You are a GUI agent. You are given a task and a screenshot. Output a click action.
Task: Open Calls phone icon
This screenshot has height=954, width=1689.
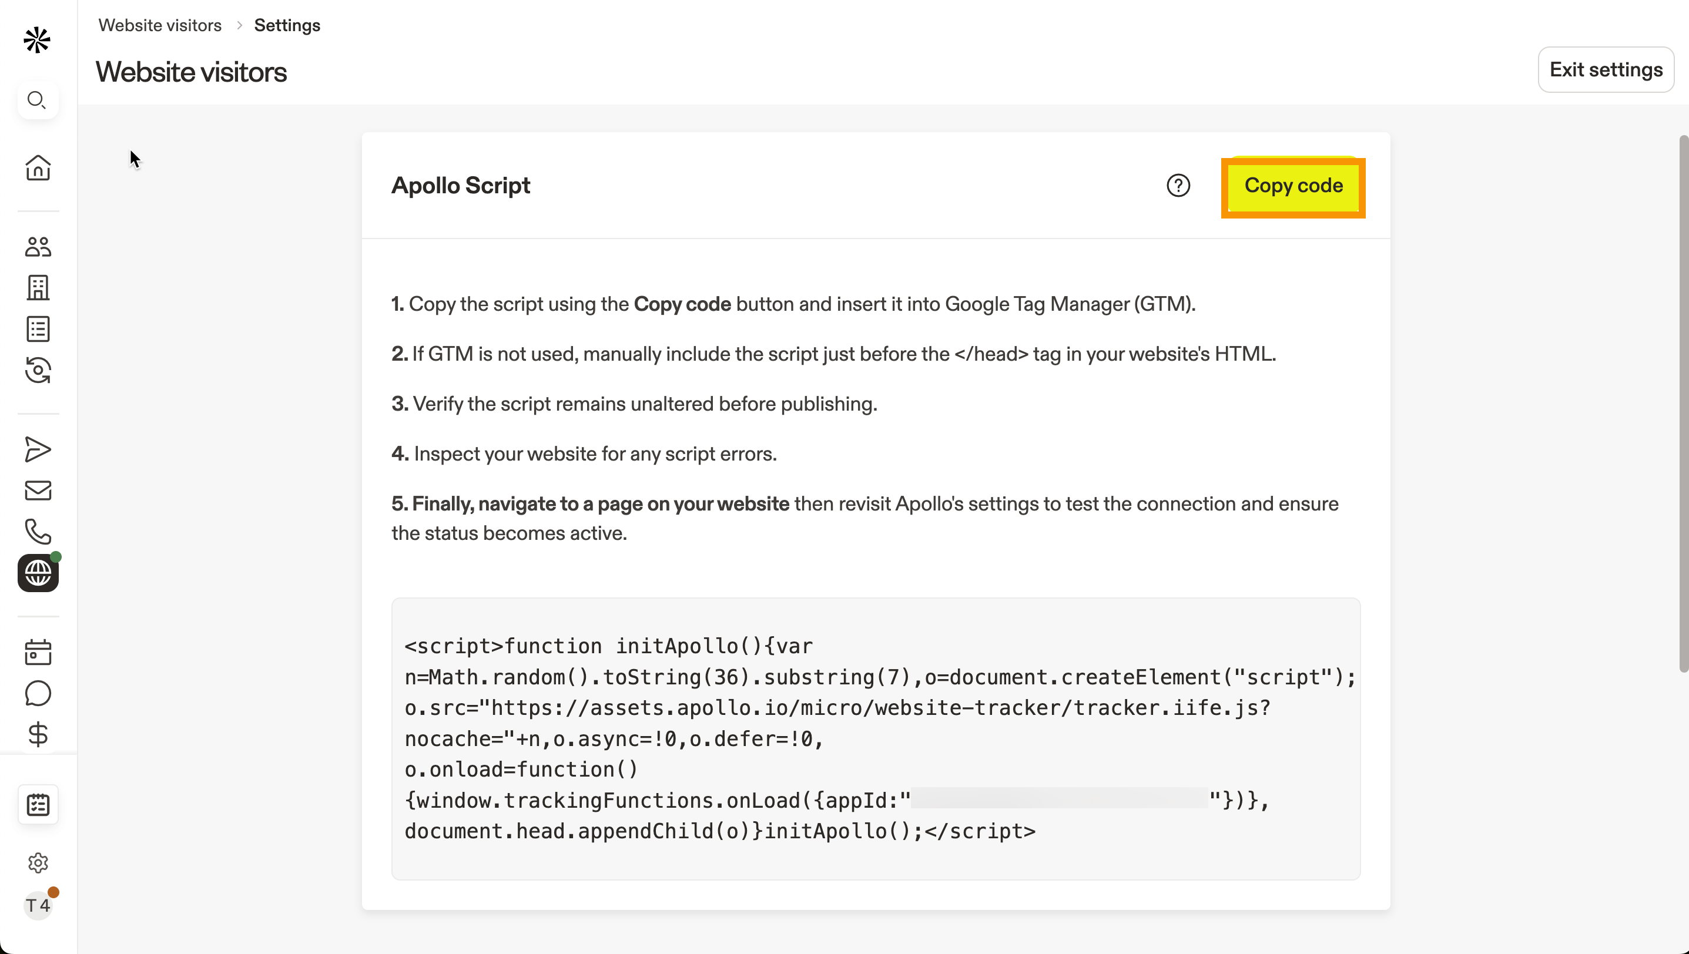pos(38,532)
